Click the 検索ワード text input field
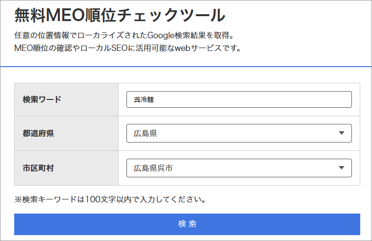The image size is (372, 241). tap(239, 99)
